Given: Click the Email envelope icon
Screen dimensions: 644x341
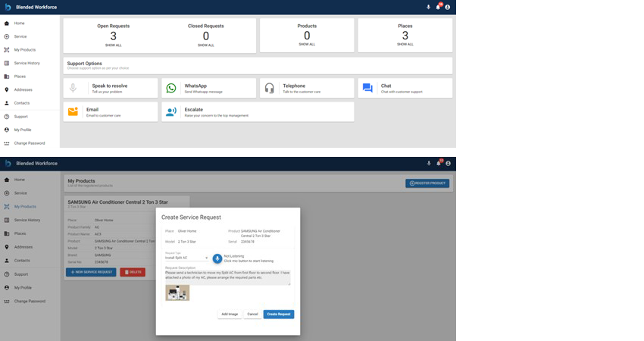Looking at the screenshot, I should tap(73, 111).
